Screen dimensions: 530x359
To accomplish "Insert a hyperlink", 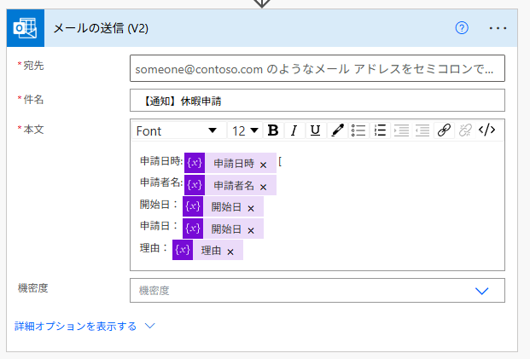I will [x=444, y=130].
